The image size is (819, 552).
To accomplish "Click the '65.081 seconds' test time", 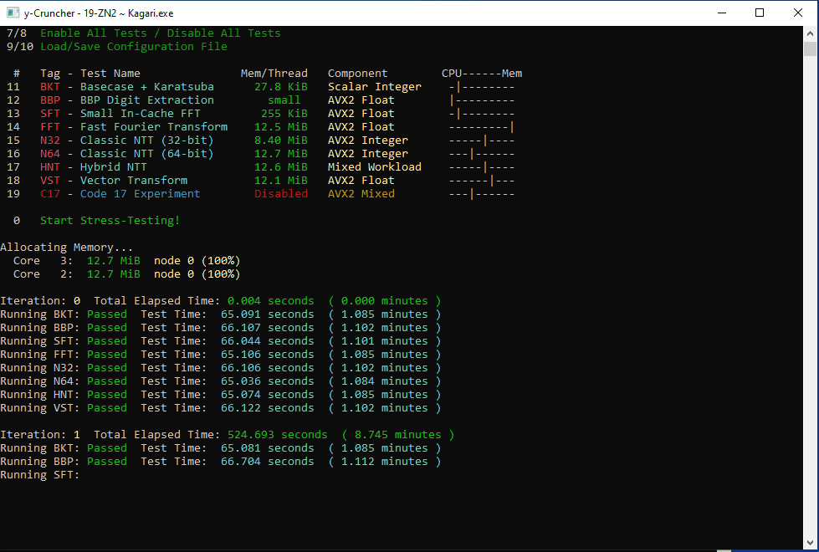I will 268,448.
